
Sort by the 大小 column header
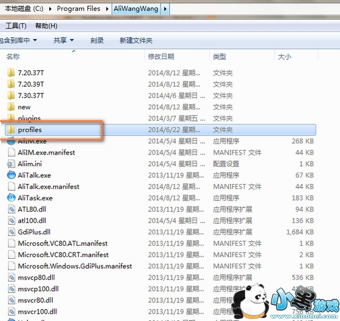click(x=284, y=57)
